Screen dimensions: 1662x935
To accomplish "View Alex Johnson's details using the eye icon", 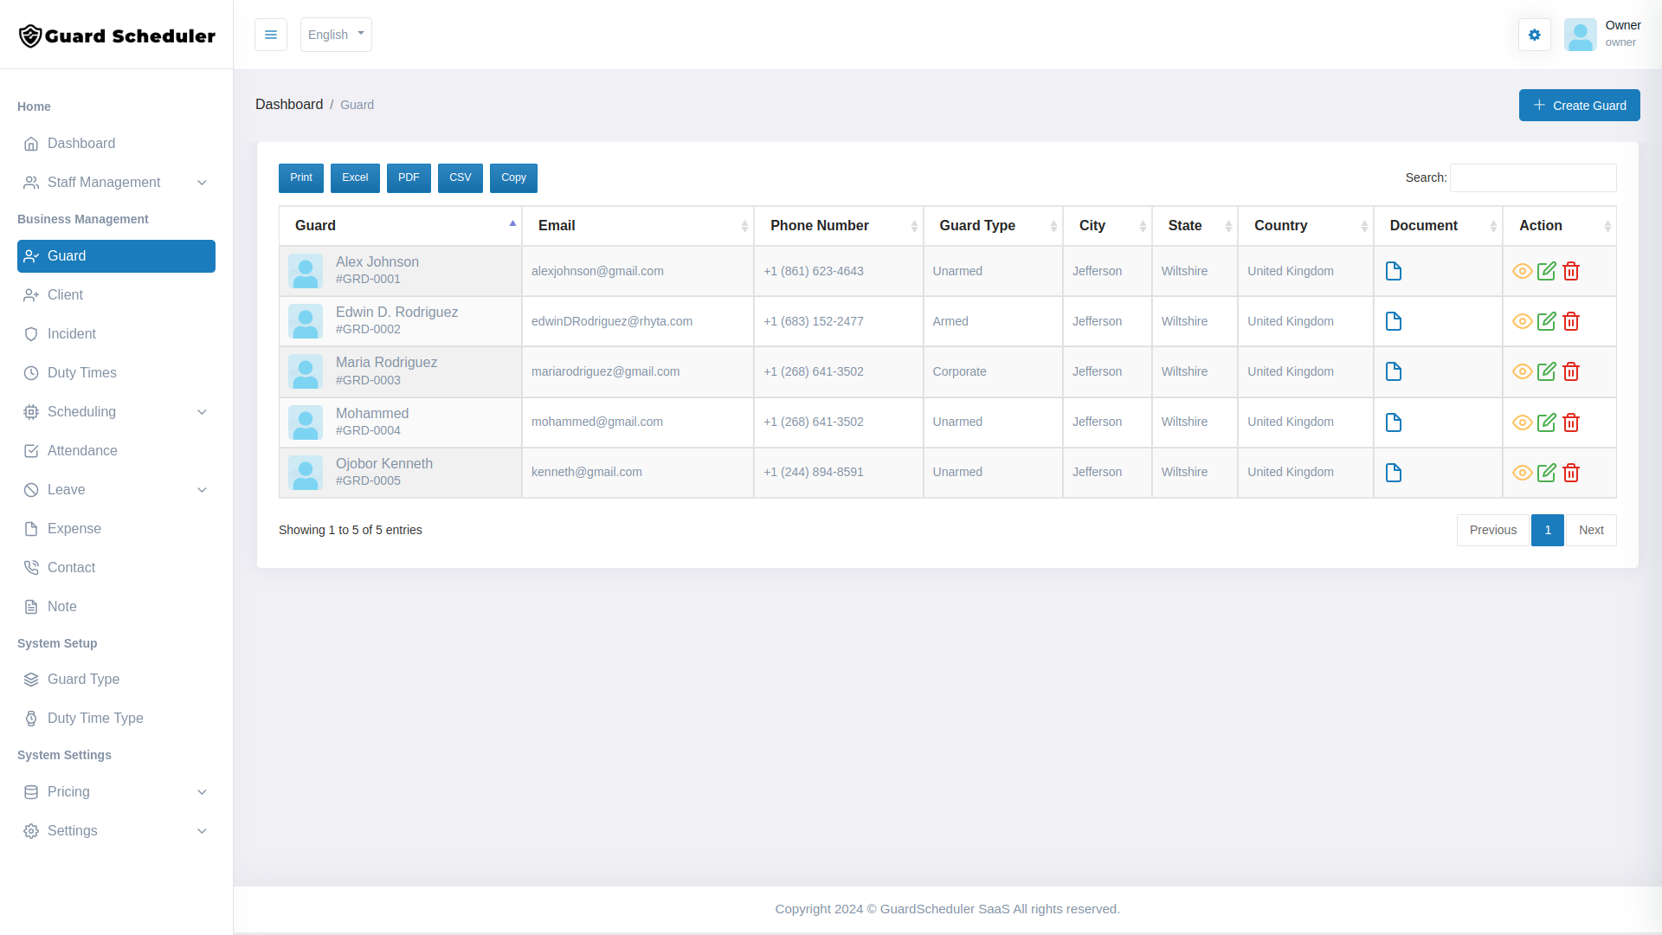I will (1523, 271).
